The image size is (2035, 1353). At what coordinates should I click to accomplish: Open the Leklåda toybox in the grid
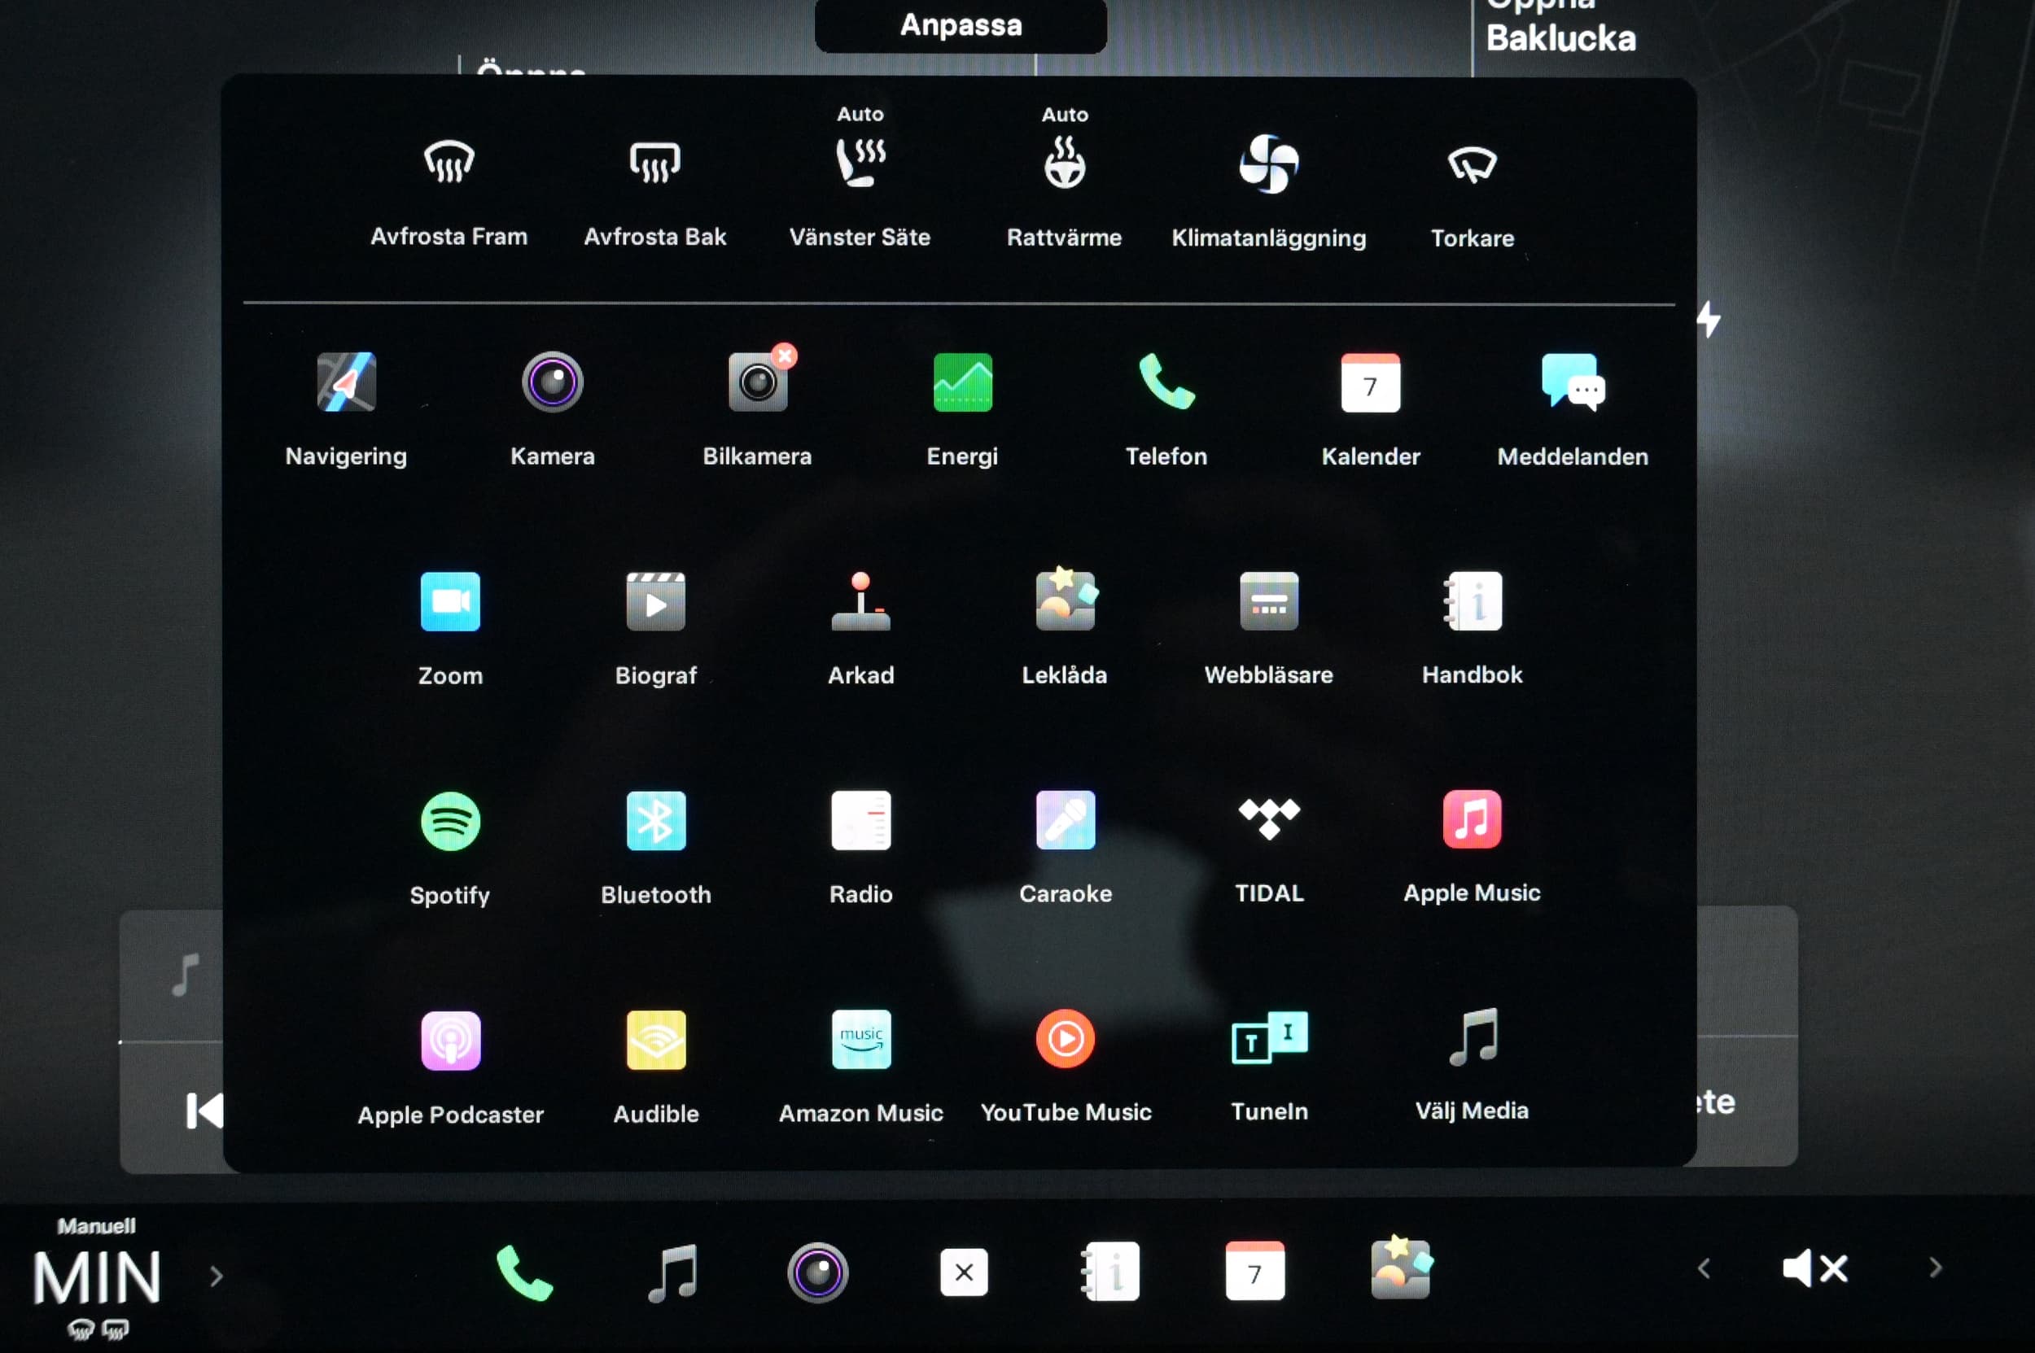(x=1066, y=600)
